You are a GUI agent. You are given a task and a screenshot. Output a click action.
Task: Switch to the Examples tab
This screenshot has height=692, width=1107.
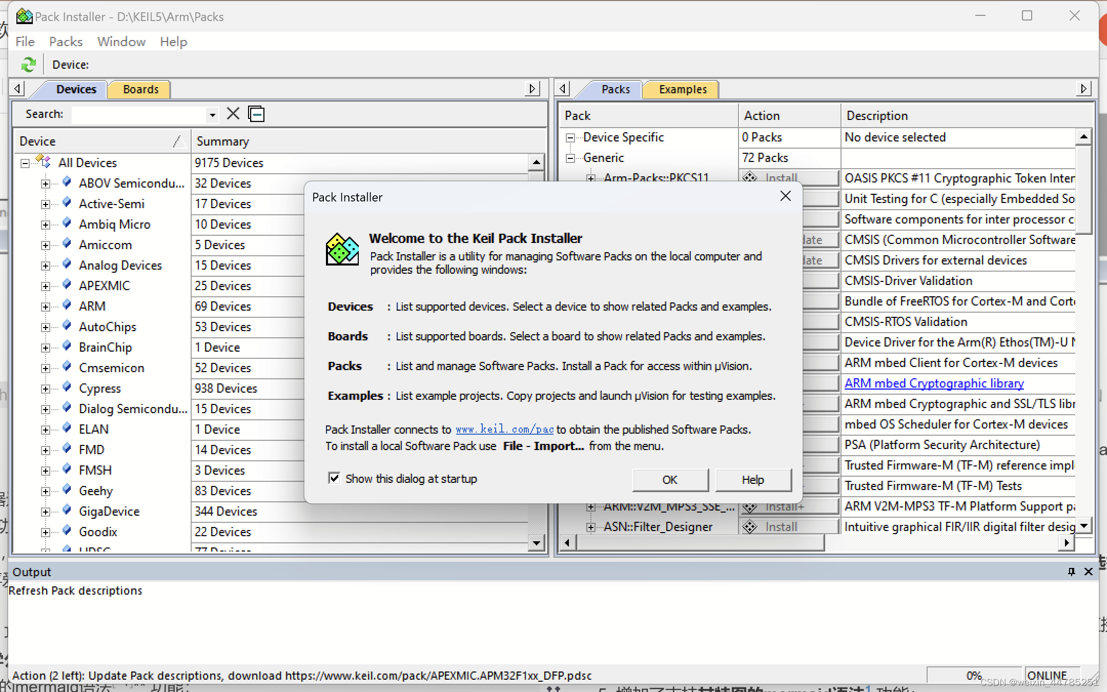coord(682,89)
